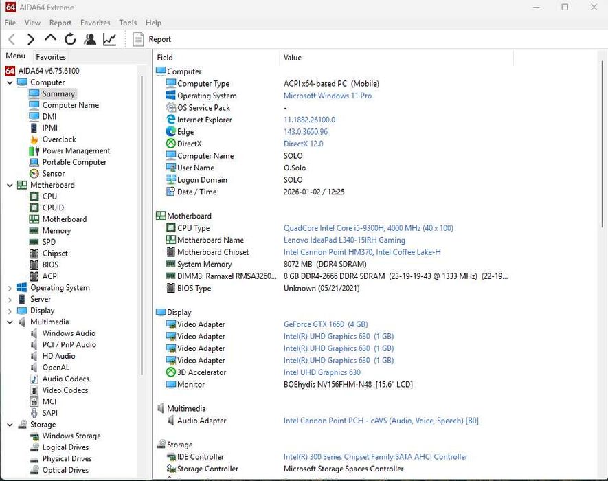Screen dimensions: 608x481
Task: Open the Lenovo IdeaPad L340-15IRH Gaming link
Action: 344,240
